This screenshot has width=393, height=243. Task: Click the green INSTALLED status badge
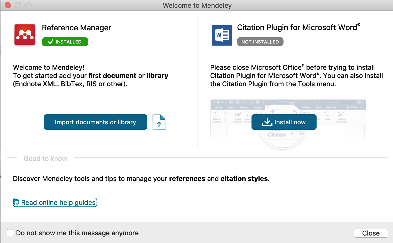tap(65, 42)
